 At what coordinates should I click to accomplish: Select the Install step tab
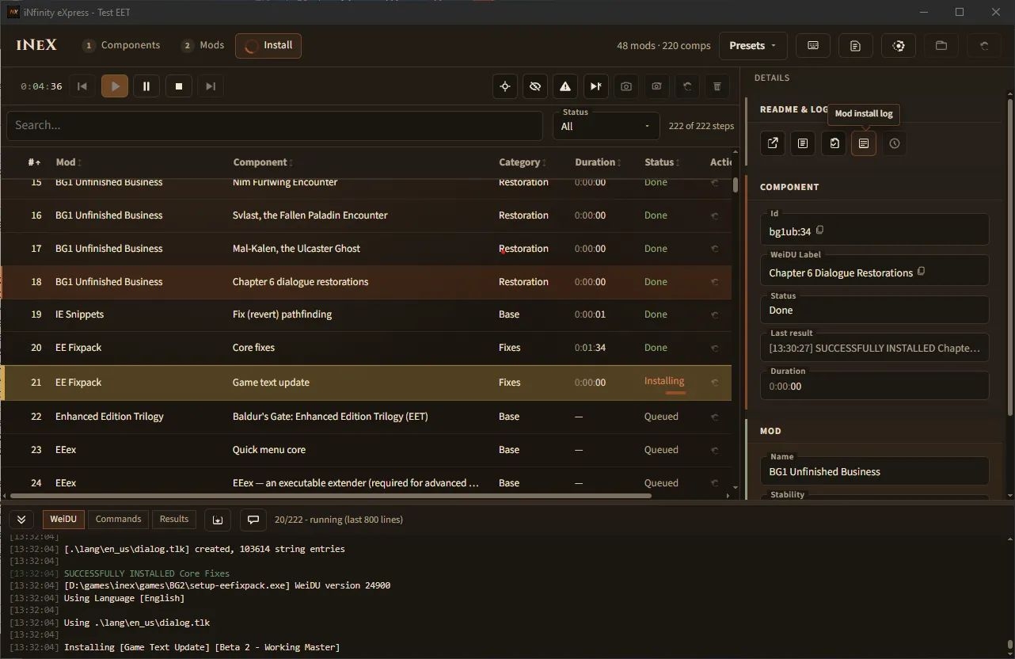pos(268,46)
